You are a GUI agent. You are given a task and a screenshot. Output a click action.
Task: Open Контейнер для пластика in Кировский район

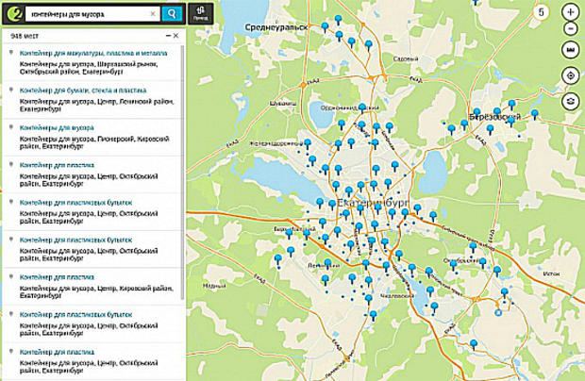pos(57,277)
